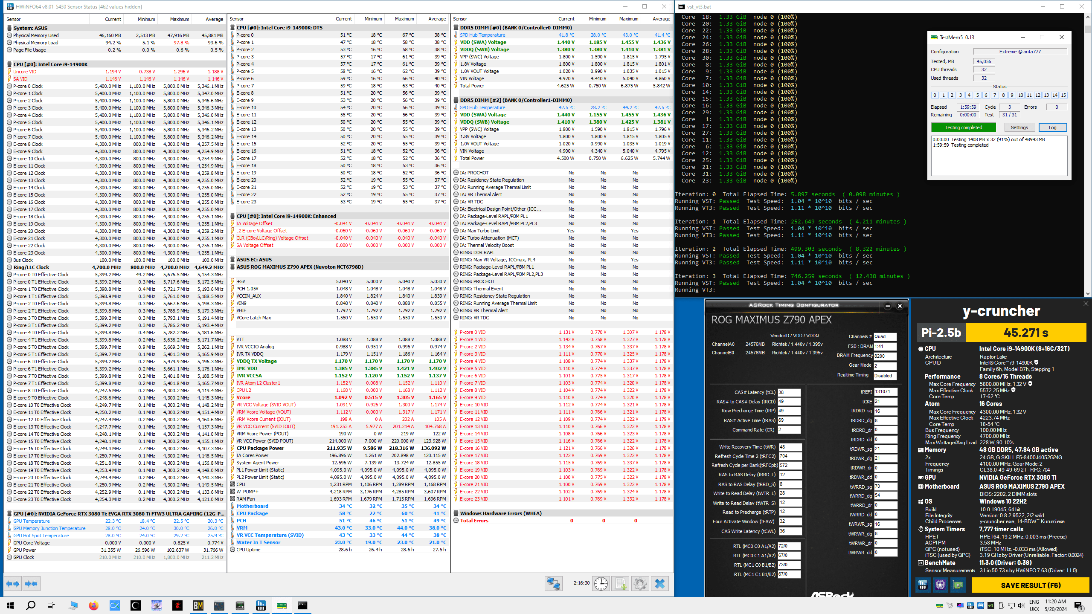Open Windows Start menu
Image resolution: width=1092 pixels, height=614 pixels.
[10, 605]
